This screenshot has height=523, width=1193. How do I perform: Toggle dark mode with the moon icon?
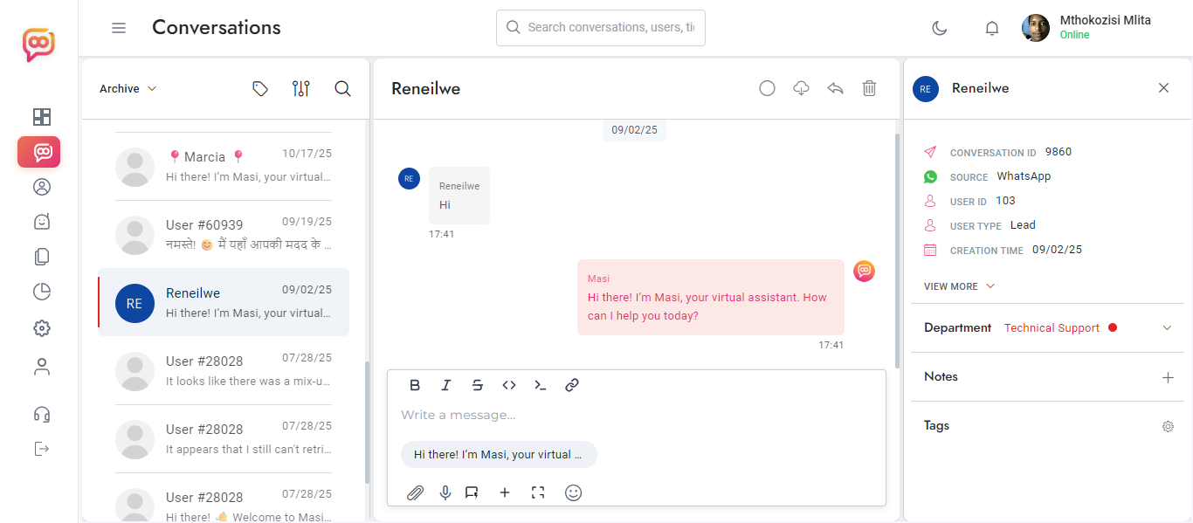940,28
